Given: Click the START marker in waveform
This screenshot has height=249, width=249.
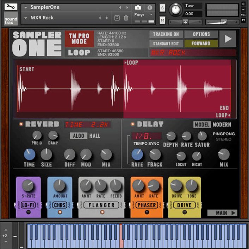Looking at the screenshot, I should pyautogui.click(x=26, y=69).
